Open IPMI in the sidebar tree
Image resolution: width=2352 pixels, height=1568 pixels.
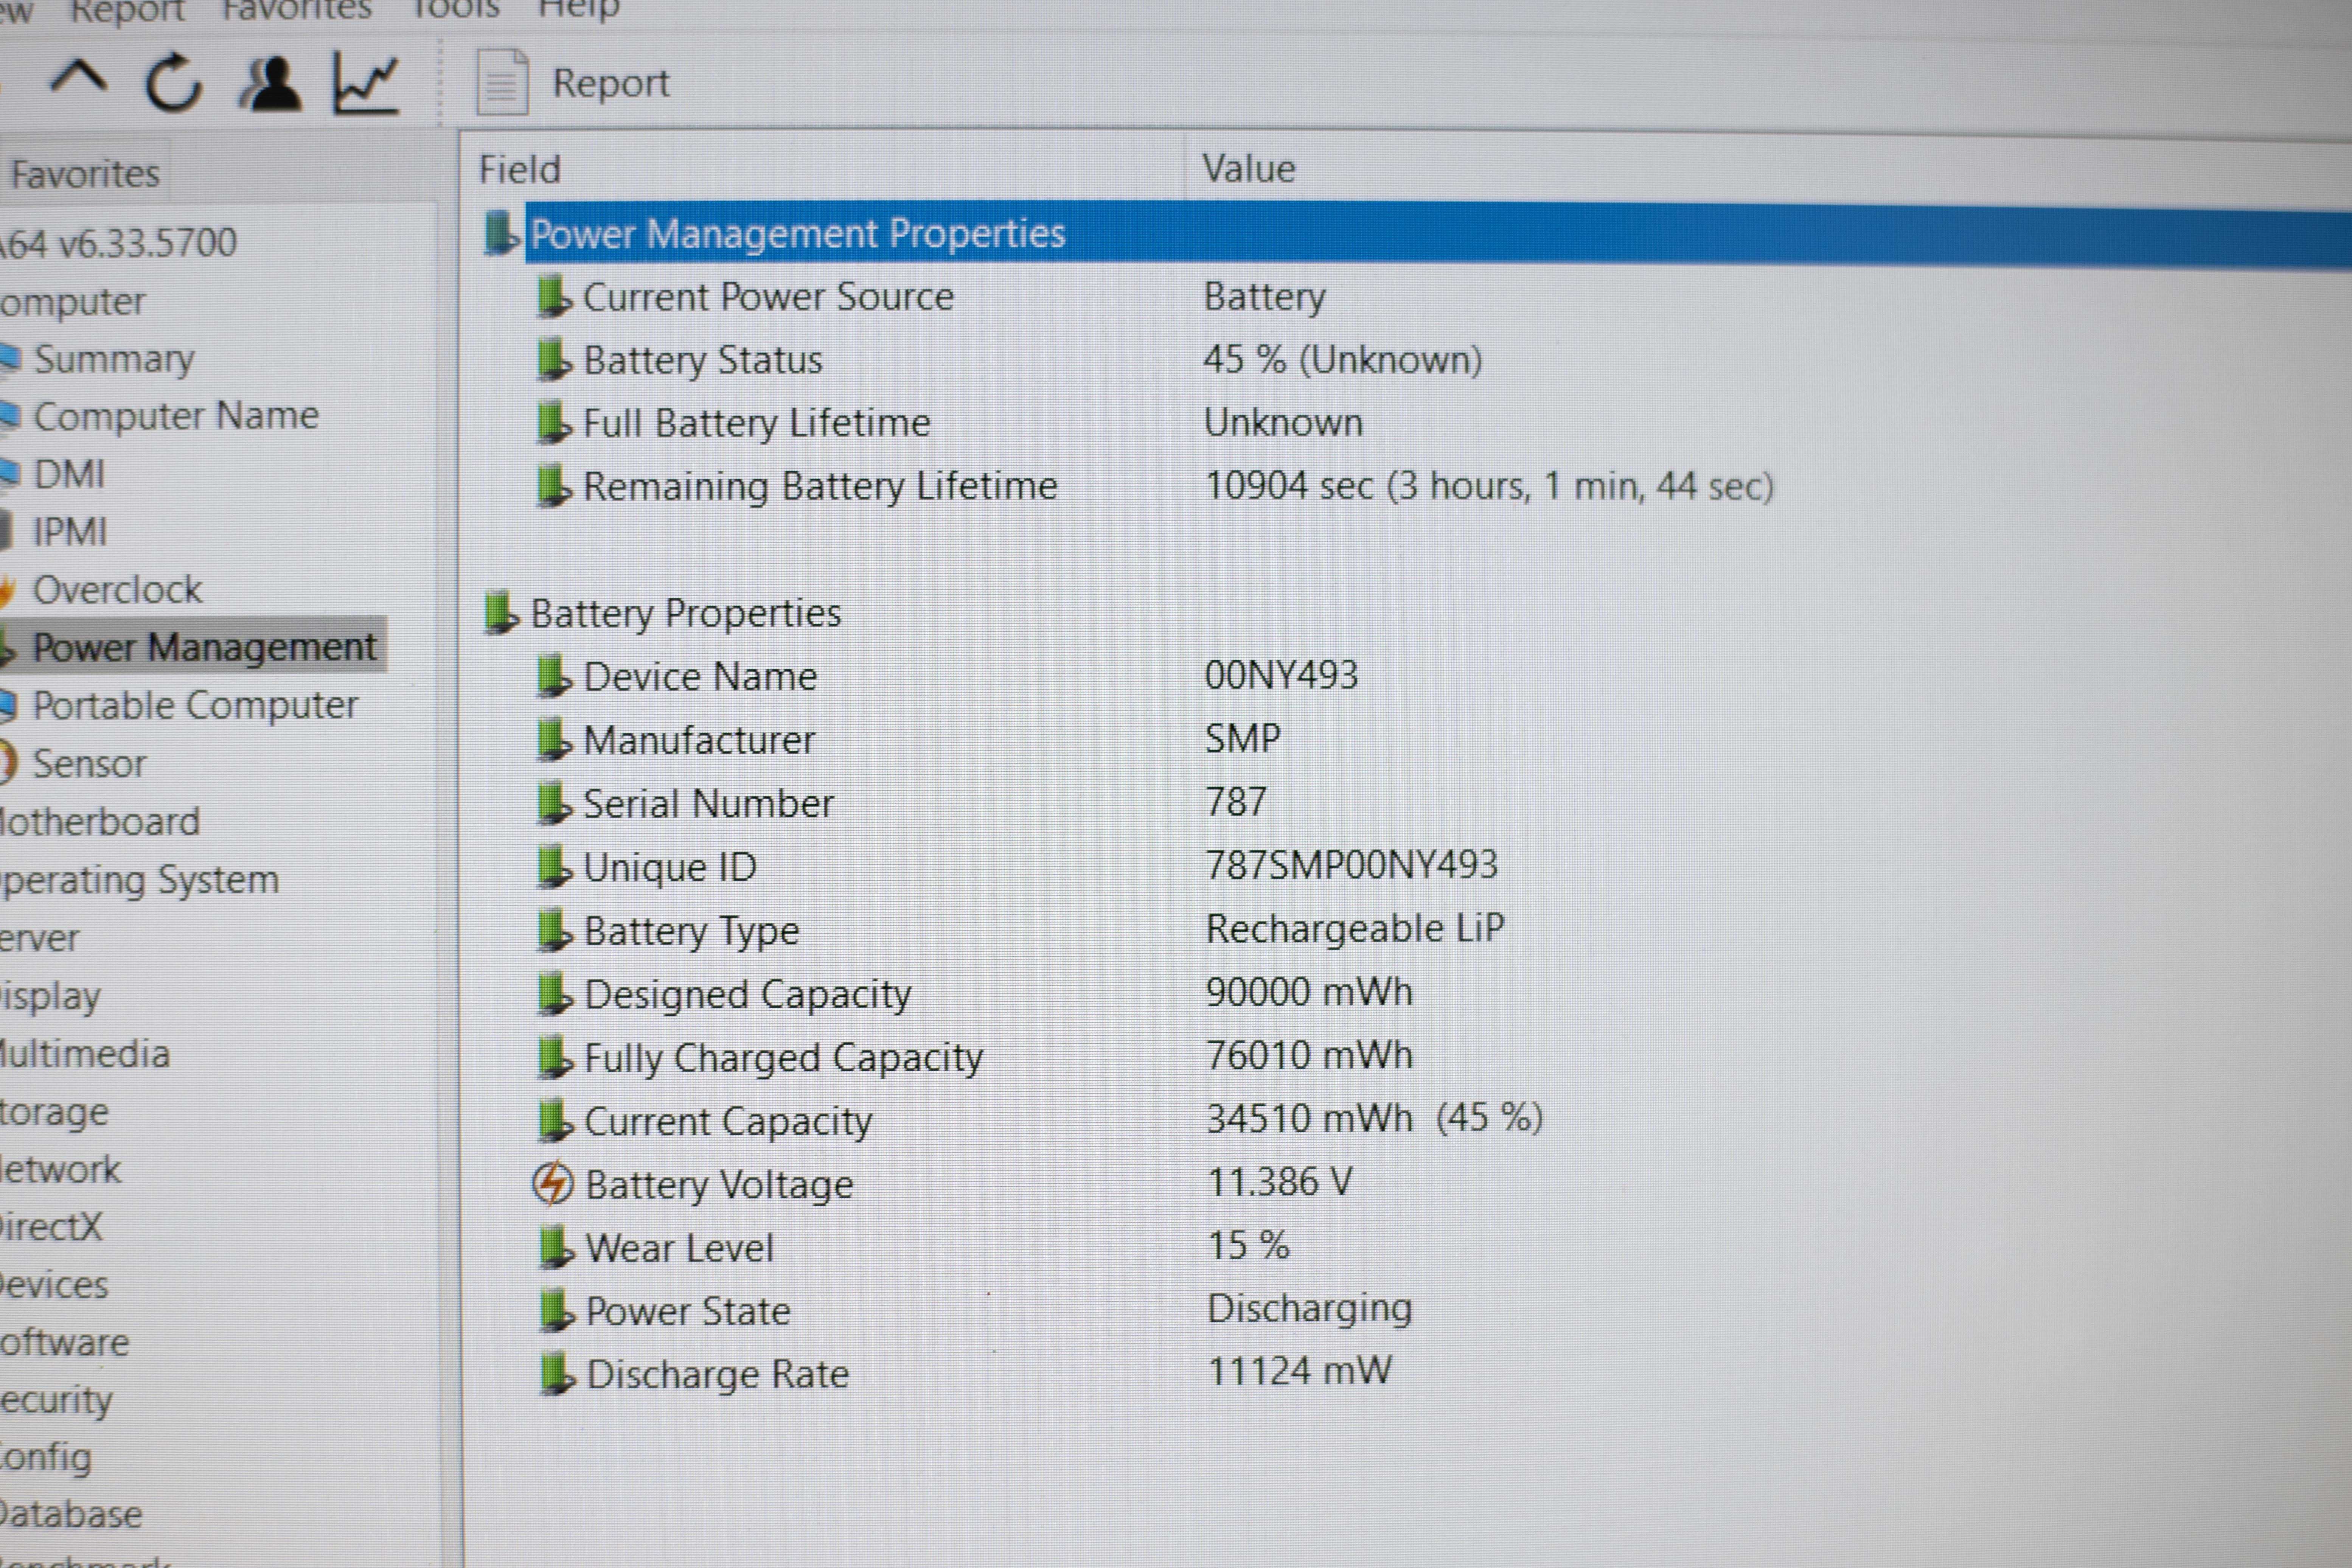coord(70,532)
